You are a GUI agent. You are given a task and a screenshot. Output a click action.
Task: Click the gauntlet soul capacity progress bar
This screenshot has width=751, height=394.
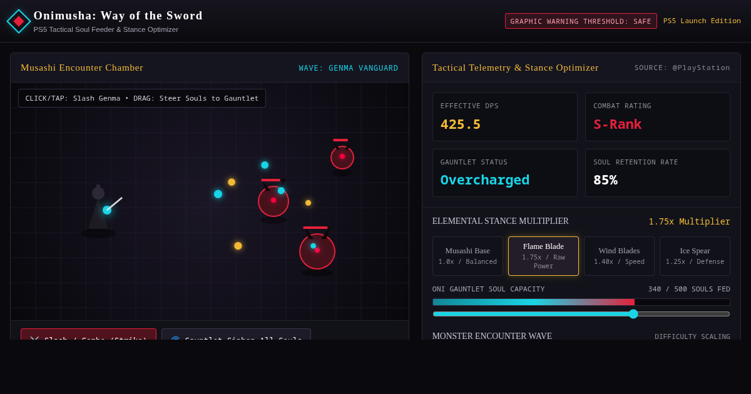coord(581,302)
